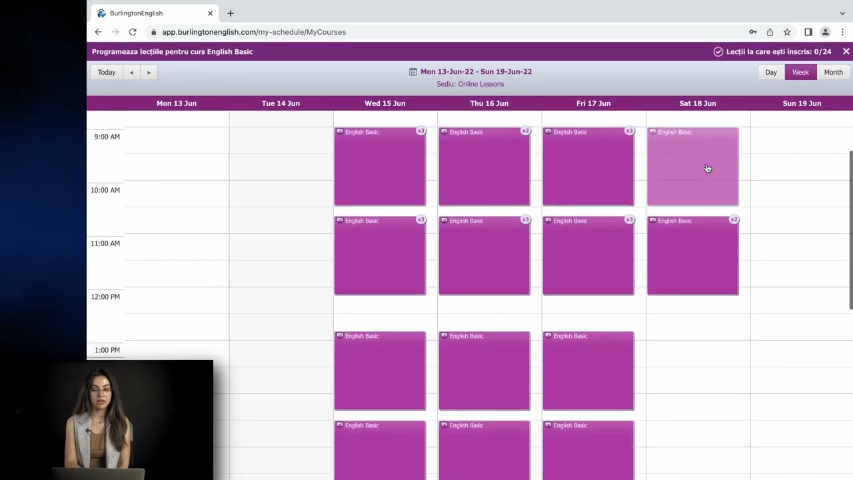
Task: Open a new browser tab
Action: coord(231,13)
